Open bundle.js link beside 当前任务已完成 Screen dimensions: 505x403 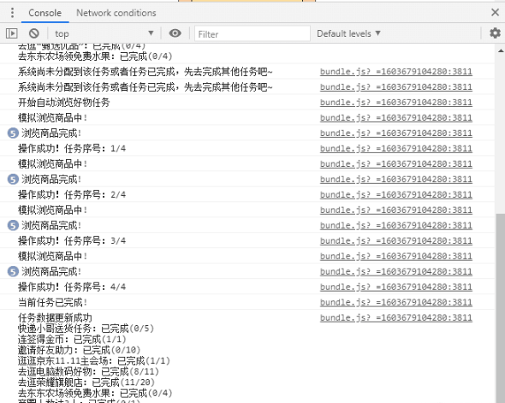[395, 302]
